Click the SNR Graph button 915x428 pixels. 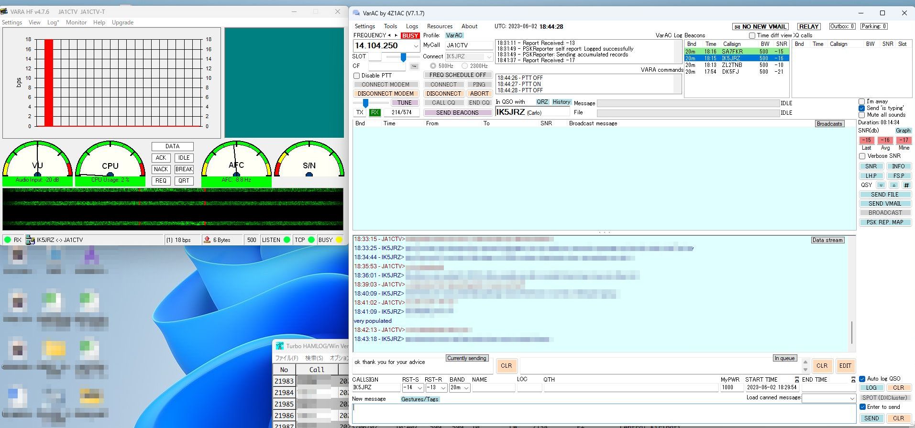tap(903, 131)
